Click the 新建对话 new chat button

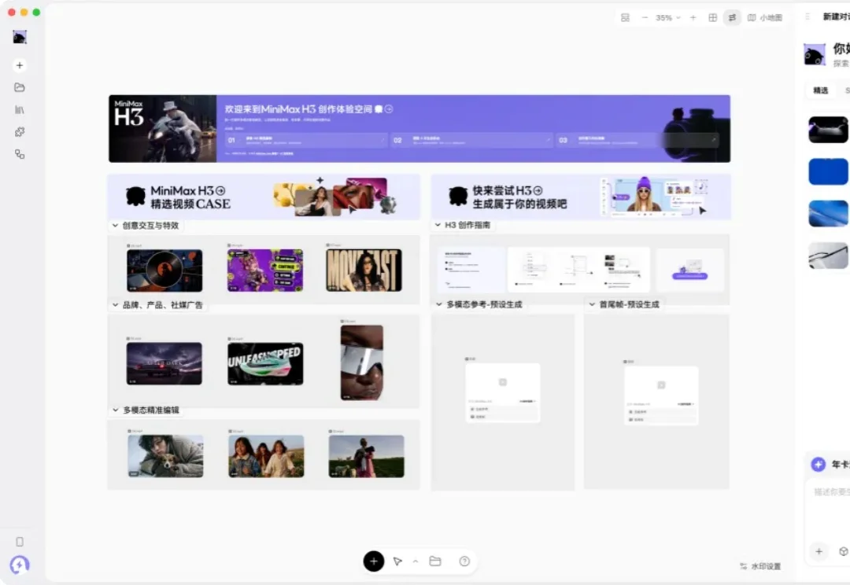[836, 17]
